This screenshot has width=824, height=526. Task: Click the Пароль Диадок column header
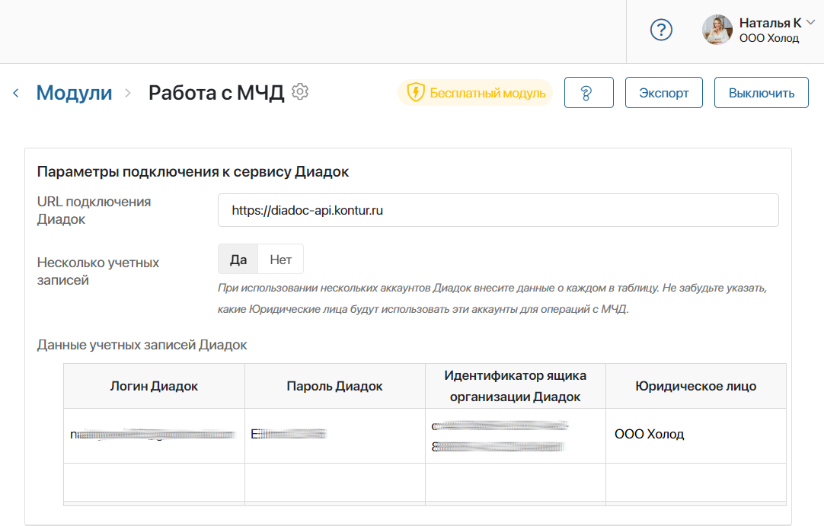[334, 386]
